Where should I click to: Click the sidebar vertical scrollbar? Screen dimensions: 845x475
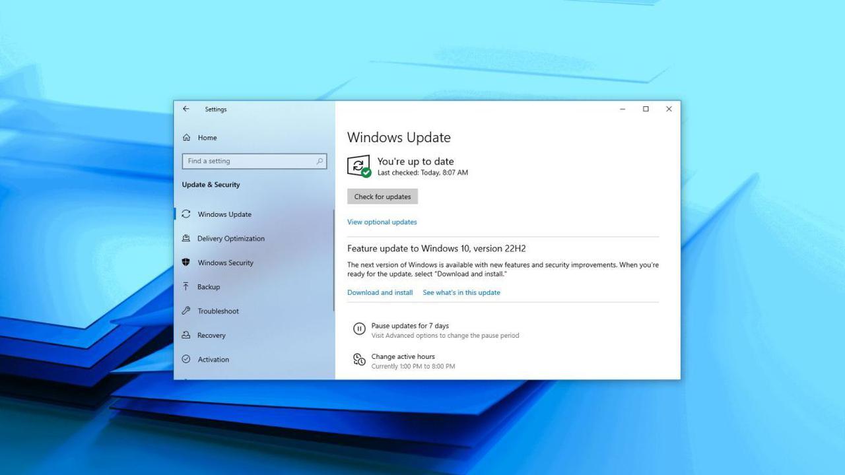coord(333,261)
